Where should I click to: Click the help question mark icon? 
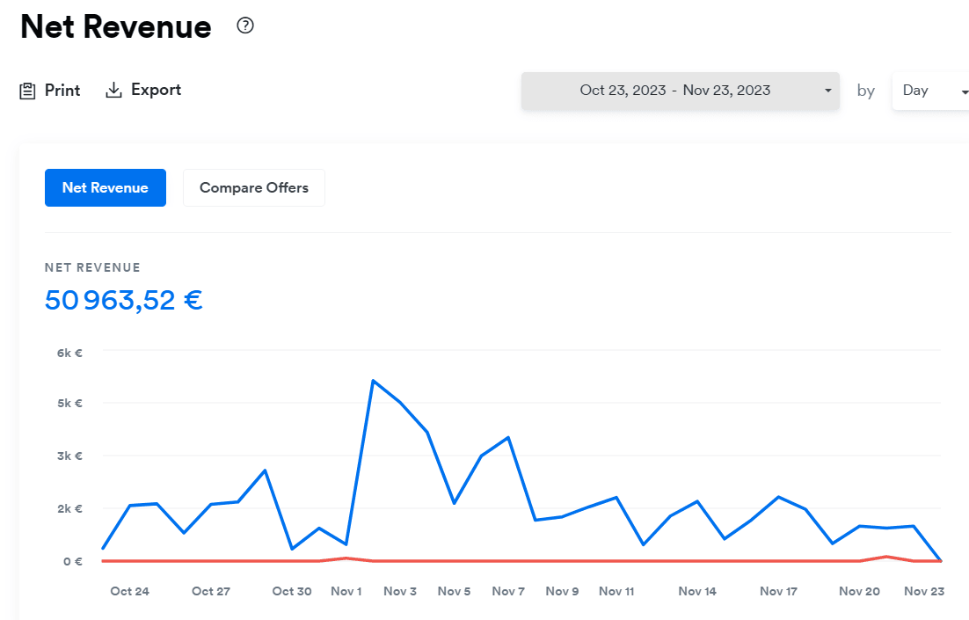point(245,26)
